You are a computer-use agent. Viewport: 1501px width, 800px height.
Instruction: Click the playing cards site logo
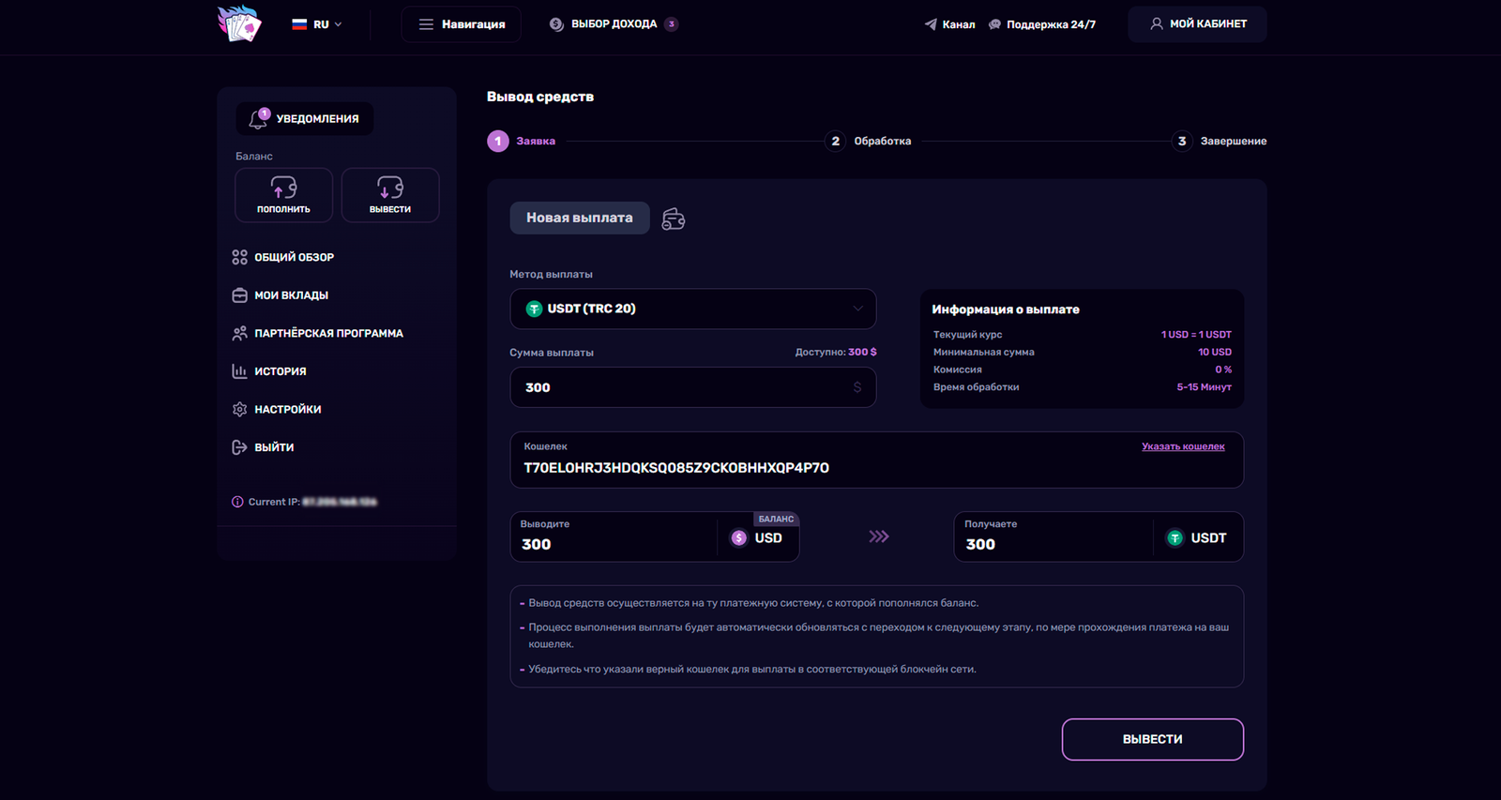click(x=239, y=23)
